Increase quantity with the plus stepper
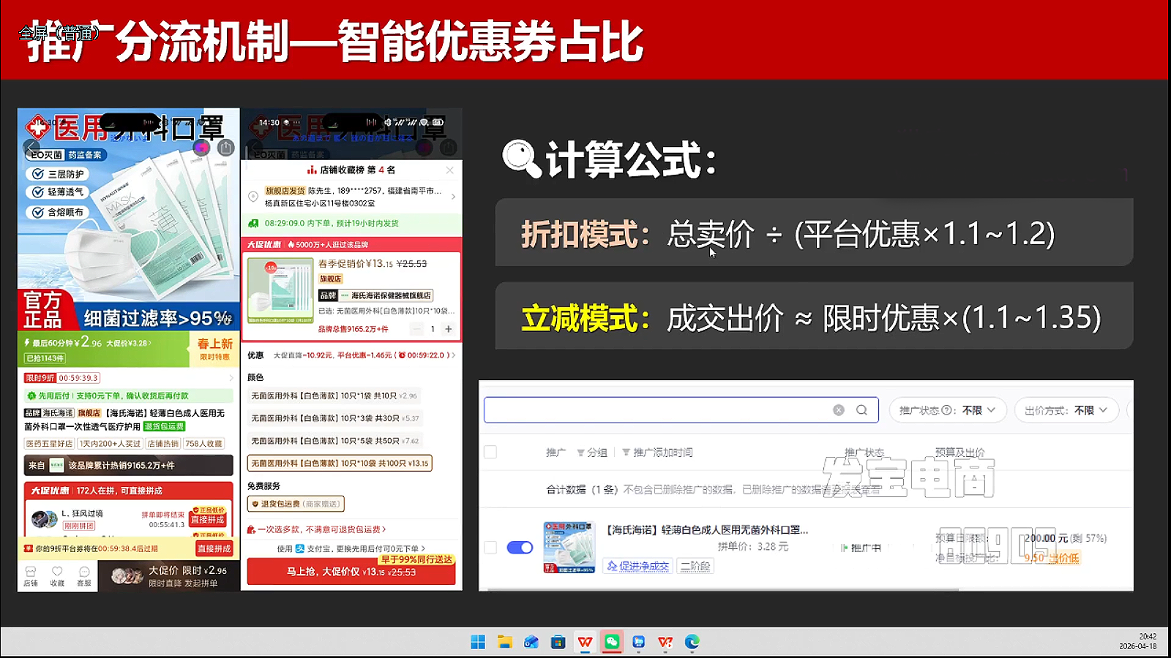 coord(449,329)
